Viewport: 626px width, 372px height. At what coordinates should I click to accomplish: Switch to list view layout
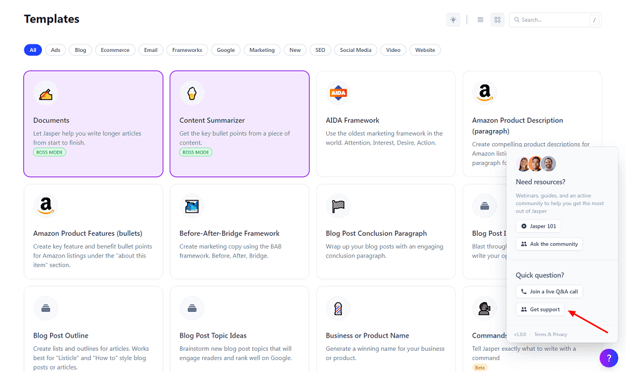pyautogui.click(x=480, y=19)
